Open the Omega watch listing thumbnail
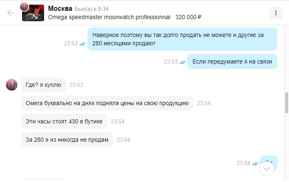This screenshot has height=182, width=289. point(33,13)
